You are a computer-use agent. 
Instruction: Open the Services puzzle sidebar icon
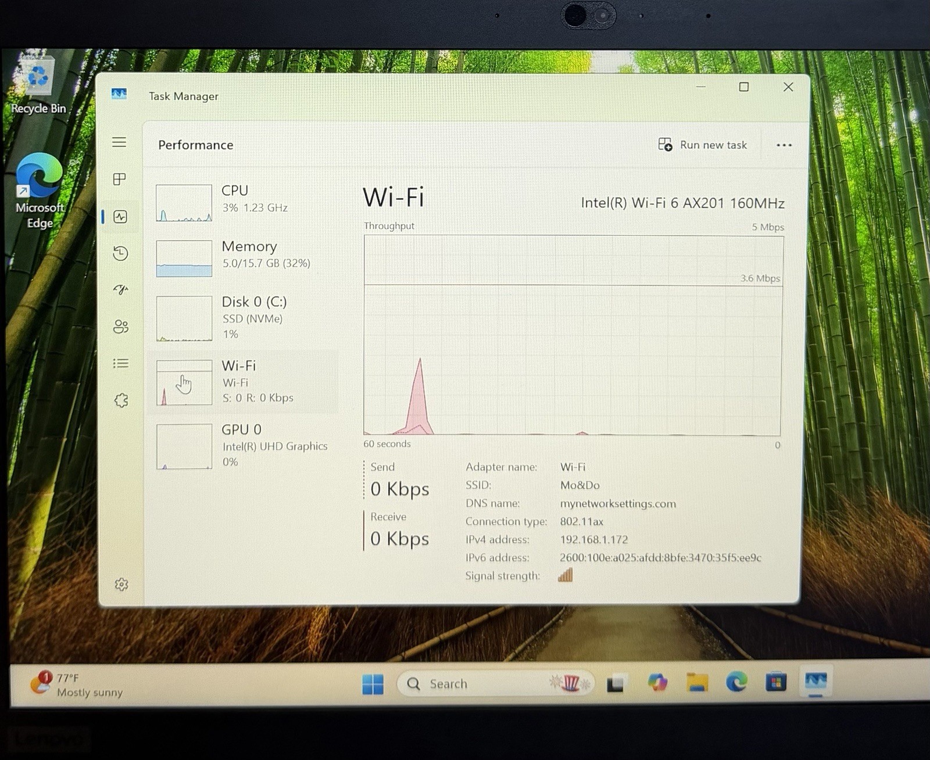[121, 400]
